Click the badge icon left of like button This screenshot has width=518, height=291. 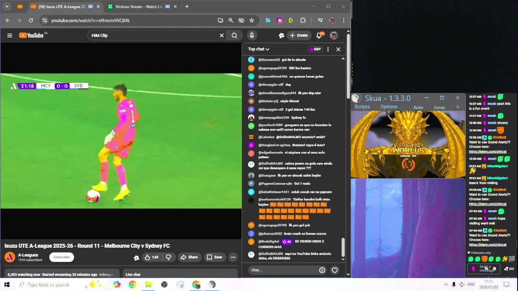pyautogui.click(x=136, y=257)
